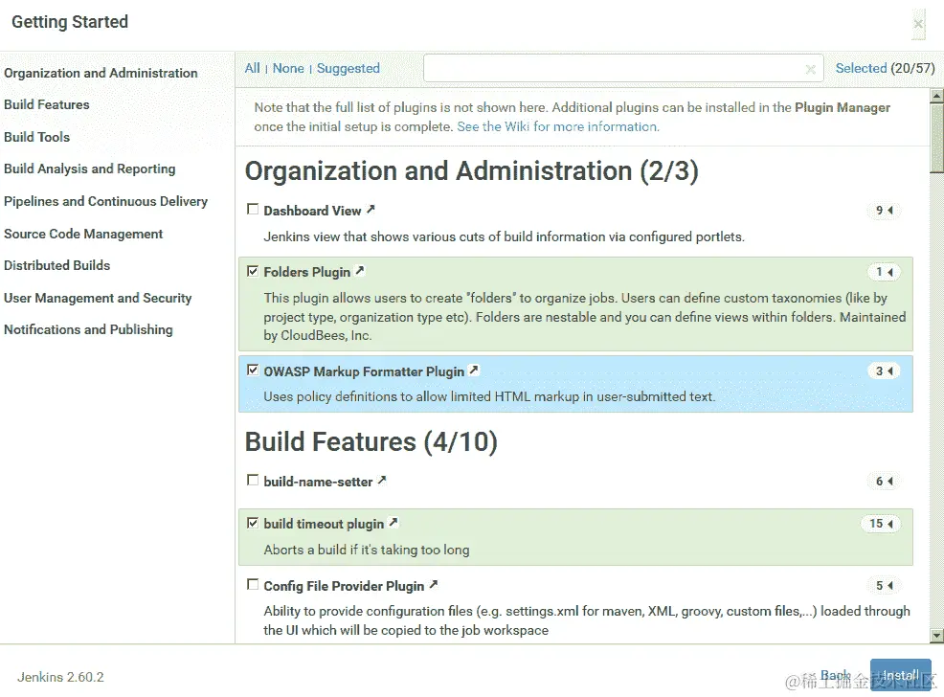Click 'Aborts a build if it's taking too long'

(367, 550)
